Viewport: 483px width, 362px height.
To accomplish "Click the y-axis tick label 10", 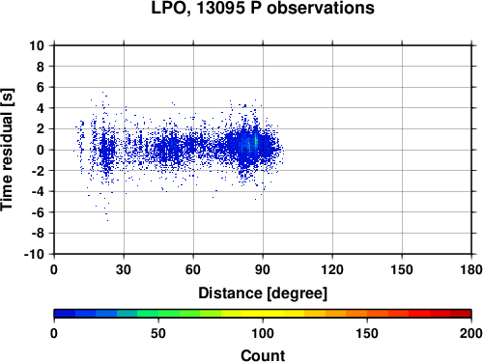I will tap(37, 45).
